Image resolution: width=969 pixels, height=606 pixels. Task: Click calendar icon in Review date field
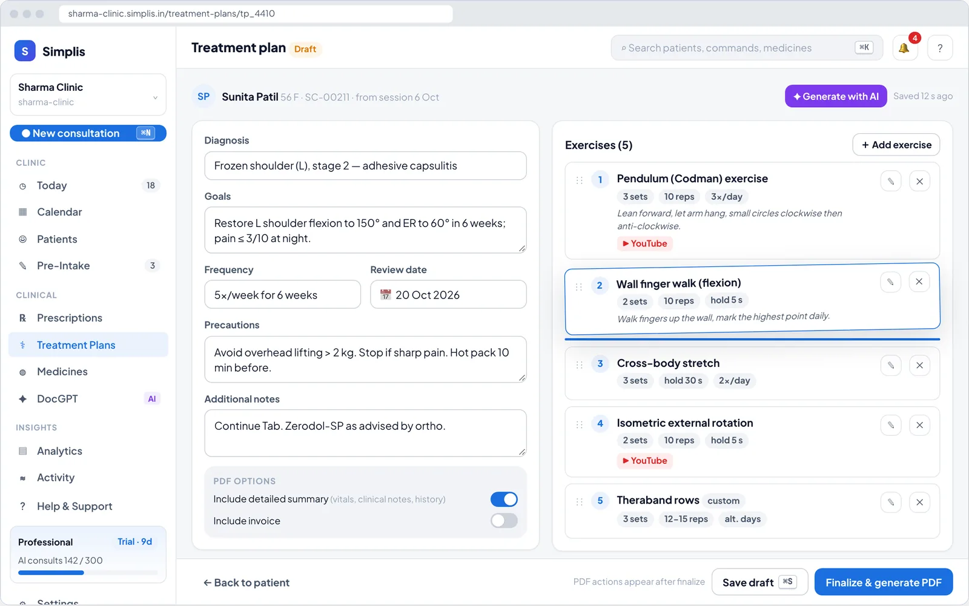(x=385, y=295)
